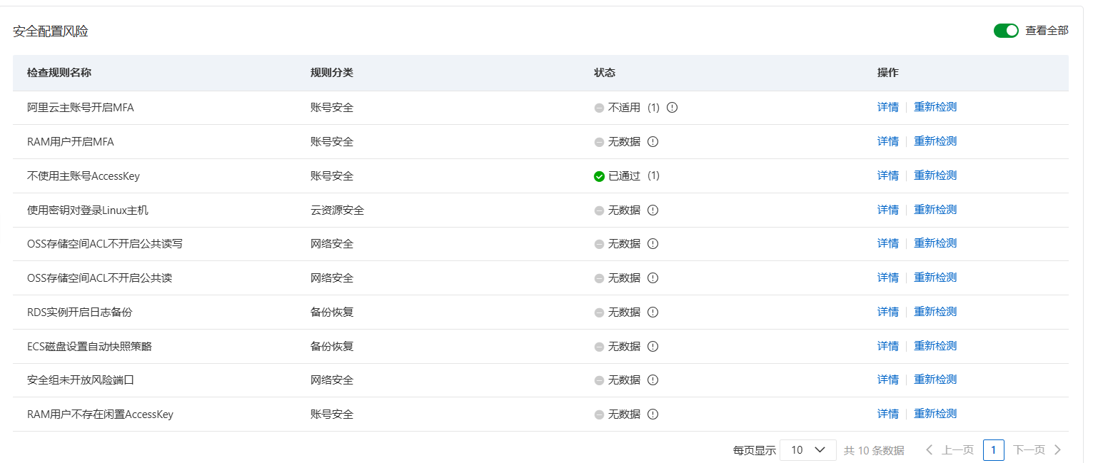Click info icon in RDS实例开启日志备份 row
1093x463 pixels.
pyautogui.click(x=653, y=312)
